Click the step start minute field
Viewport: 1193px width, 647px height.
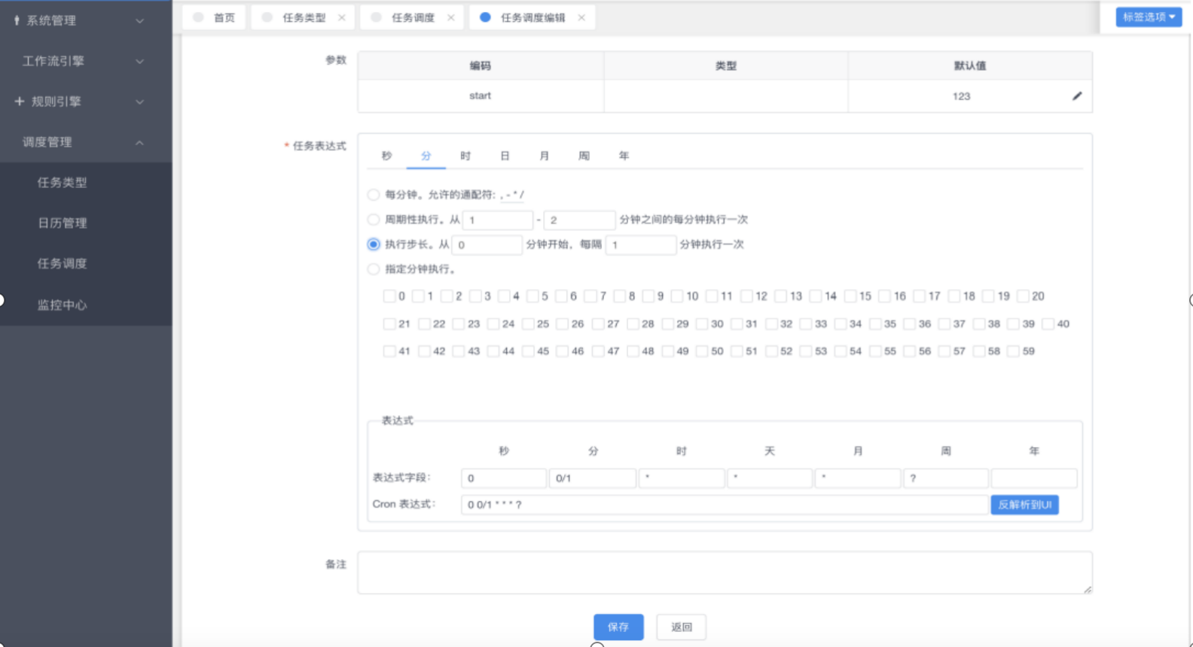[487, 245]
